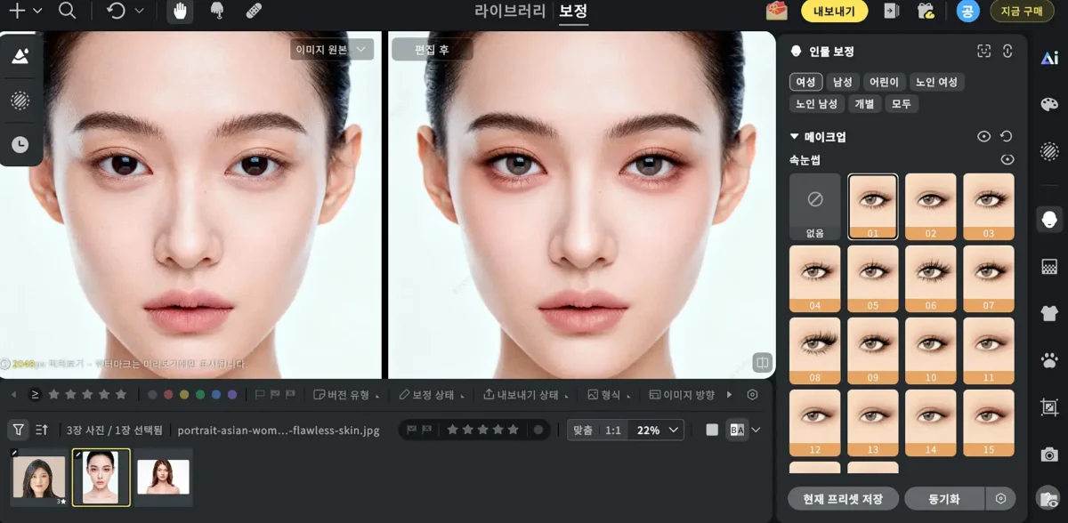Select the stamp clone tool
The height and width of the screenshot is (523, 1068).
216,12
